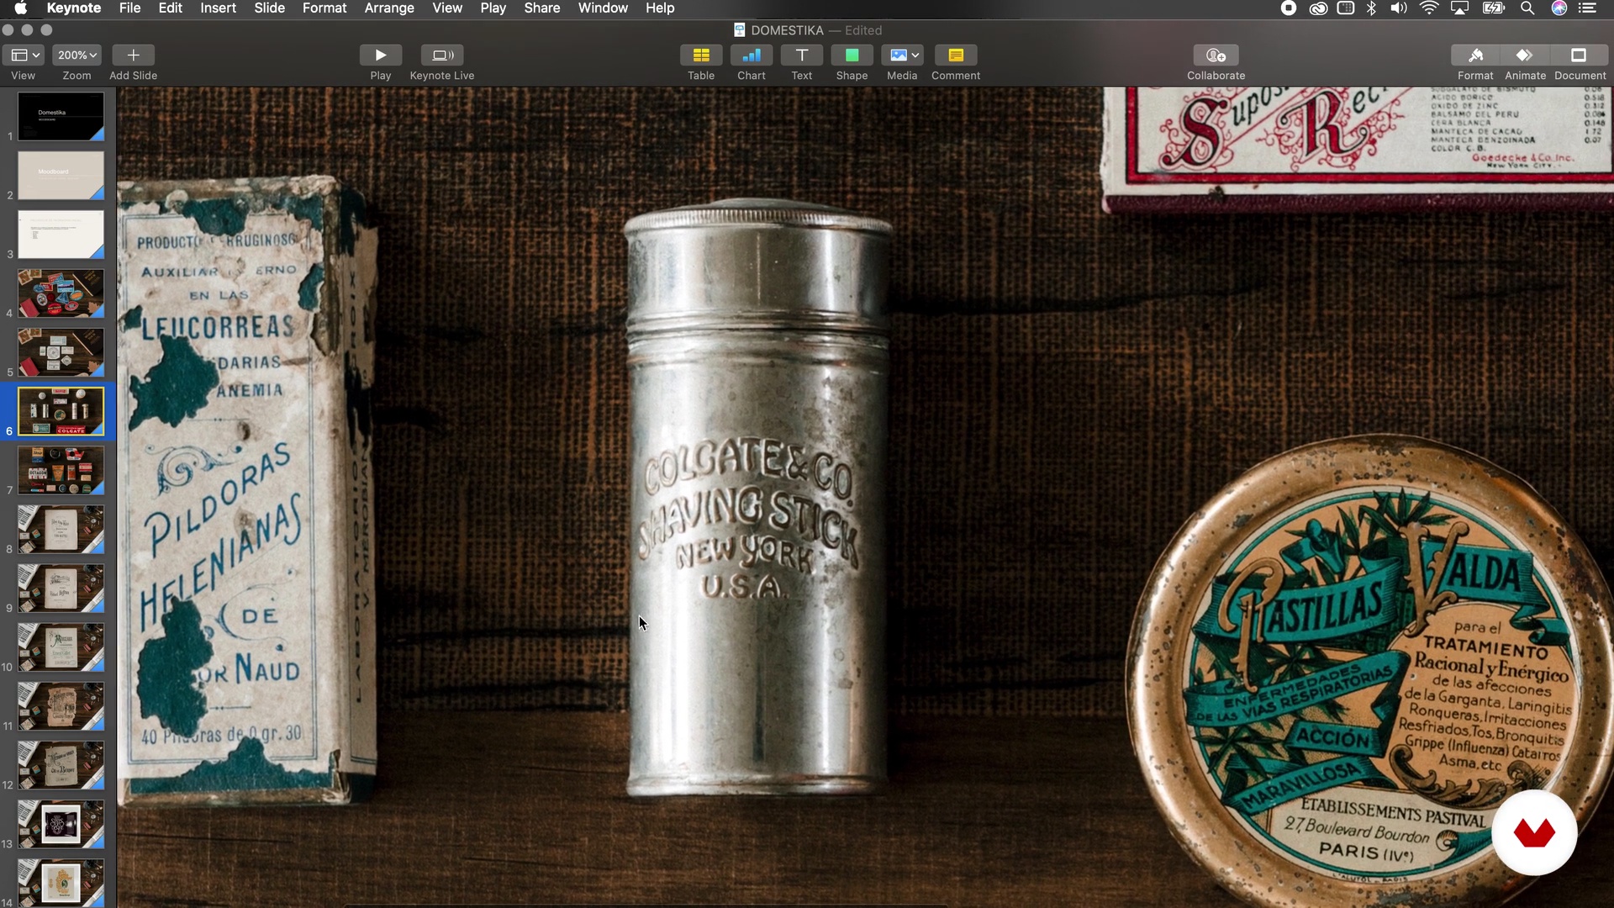Open the Slide menu

(270, 8)
